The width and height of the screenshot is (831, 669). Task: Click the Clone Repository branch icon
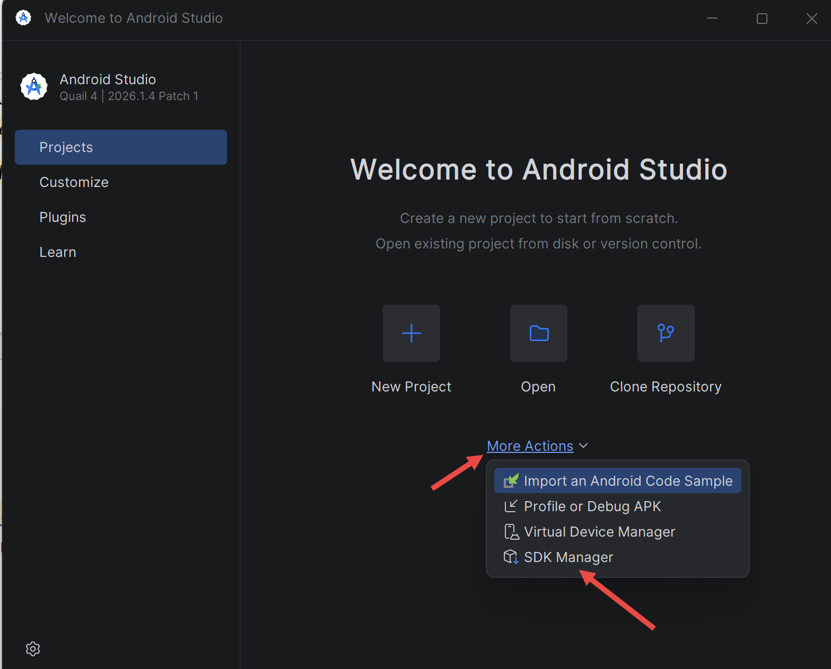(666, 333)
